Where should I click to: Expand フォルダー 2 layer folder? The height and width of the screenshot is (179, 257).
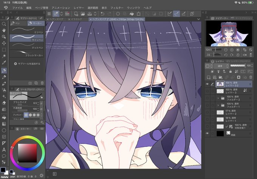coord(218,98)
